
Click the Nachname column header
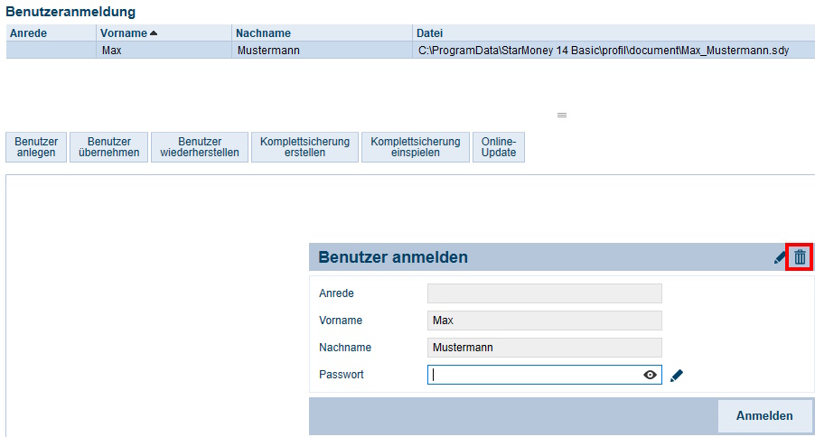(263, 33)
